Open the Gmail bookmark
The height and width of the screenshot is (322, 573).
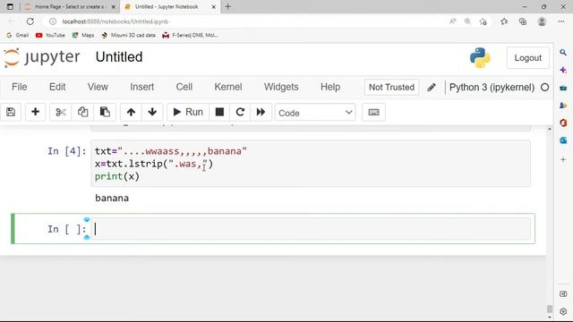18,35
